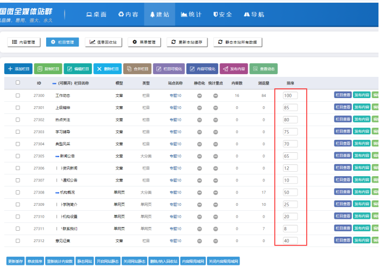The image size is (379, 266).
Task: Check the box for 工作动态 row
Action: 17,95
